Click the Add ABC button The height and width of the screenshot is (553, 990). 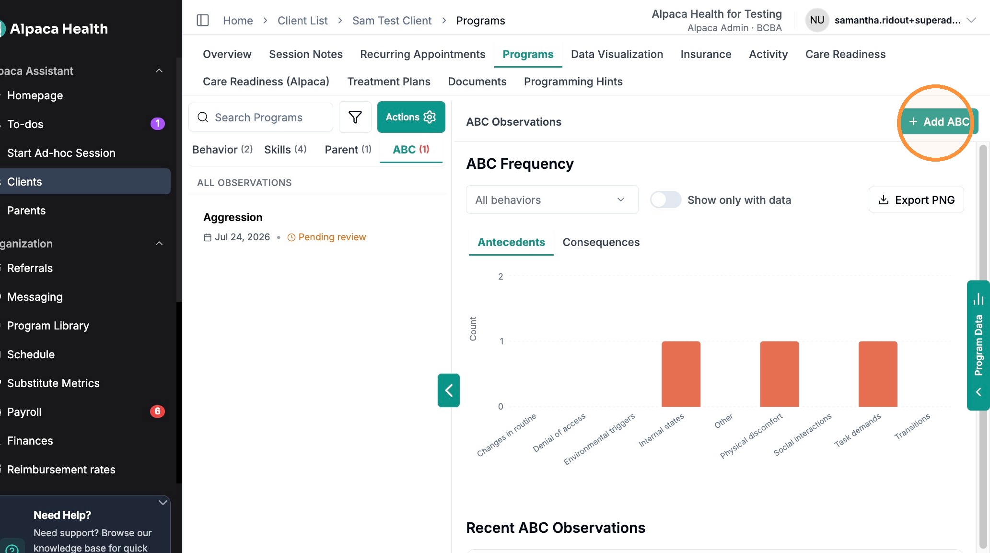click(939, 122)
